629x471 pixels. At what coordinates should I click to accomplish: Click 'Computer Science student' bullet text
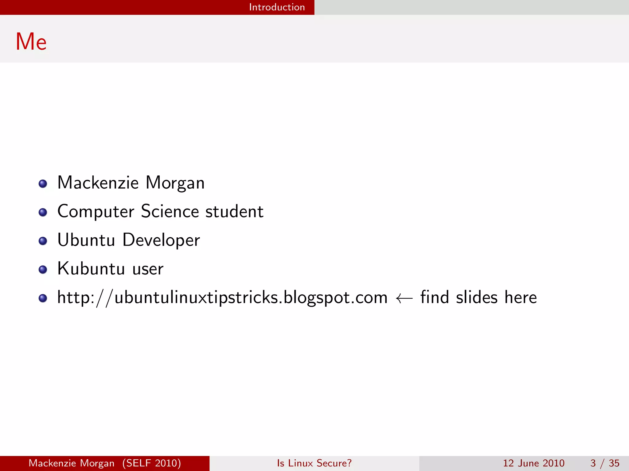pyautogui.click(x=160, y=211)
